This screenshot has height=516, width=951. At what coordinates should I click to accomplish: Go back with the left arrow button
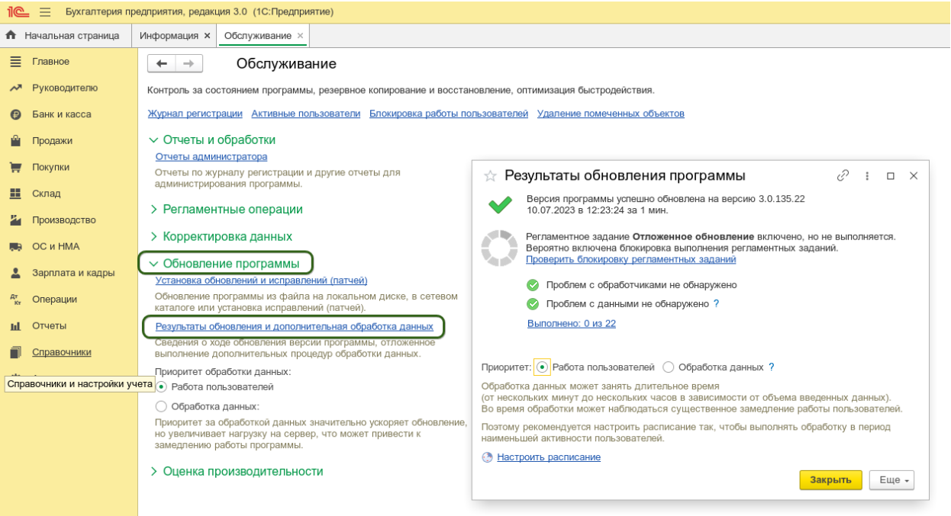[161, 64]
